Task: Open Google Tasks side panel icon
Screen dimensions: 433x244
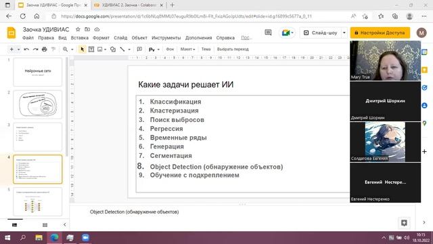Action: click(x=424, y=87)
